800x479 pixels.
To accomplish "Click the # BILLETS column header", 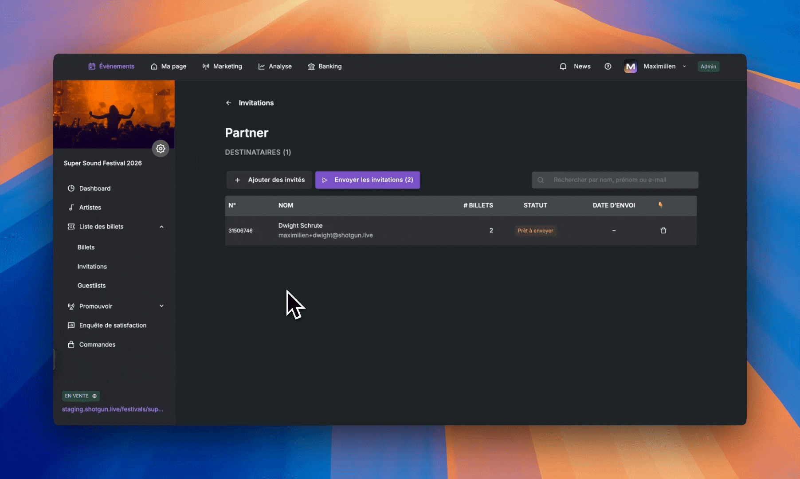I will (478, 205).
